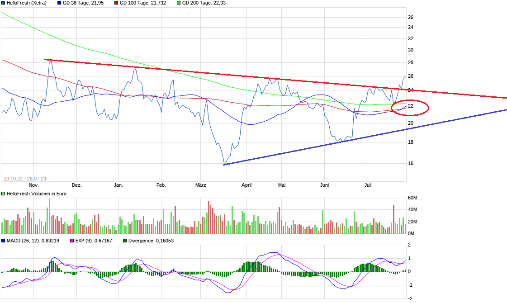Click the price axis value 36

(x=410, y=18)
